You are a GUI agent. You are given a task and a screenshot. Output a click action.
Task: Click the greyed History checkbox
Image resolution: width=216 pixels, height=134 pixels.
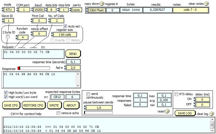pyautogui.click(x=68, y=40)
